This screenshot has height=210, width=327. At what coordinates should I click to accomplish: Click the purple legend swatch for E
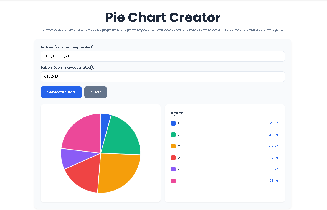tap(173, 169)
